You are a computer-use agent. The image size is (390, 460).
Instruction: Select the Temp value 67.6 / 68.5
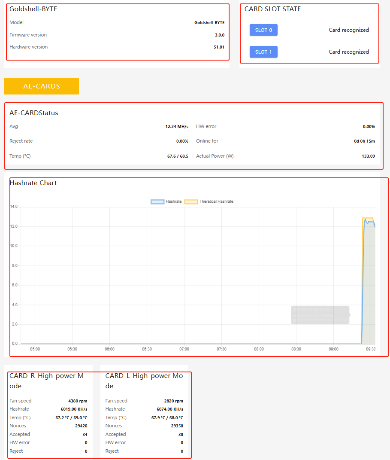coord(178,156)
